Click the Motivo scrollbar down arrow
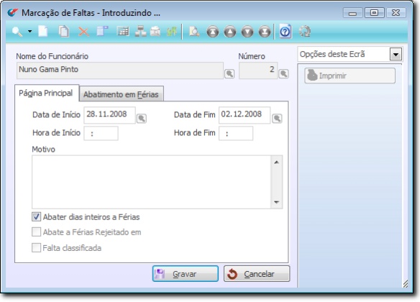The image size is (420, 302). [277, 202]
